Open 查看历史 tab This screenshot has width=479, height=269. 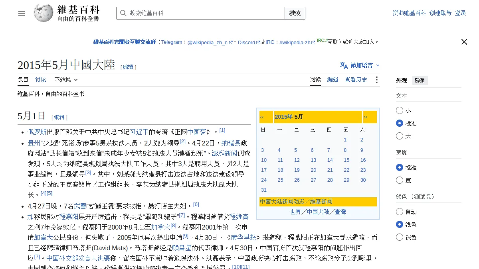[356, 80]
